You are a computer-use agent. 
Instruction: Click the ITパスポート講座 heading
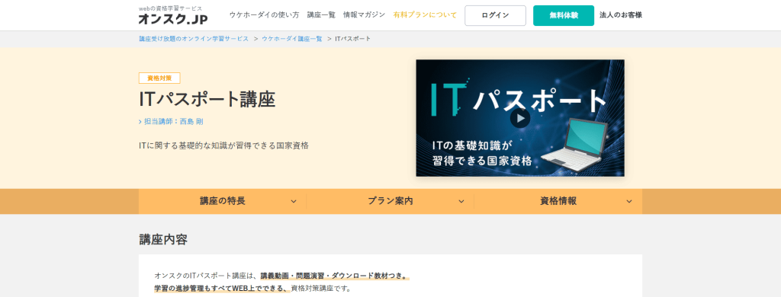207,100
